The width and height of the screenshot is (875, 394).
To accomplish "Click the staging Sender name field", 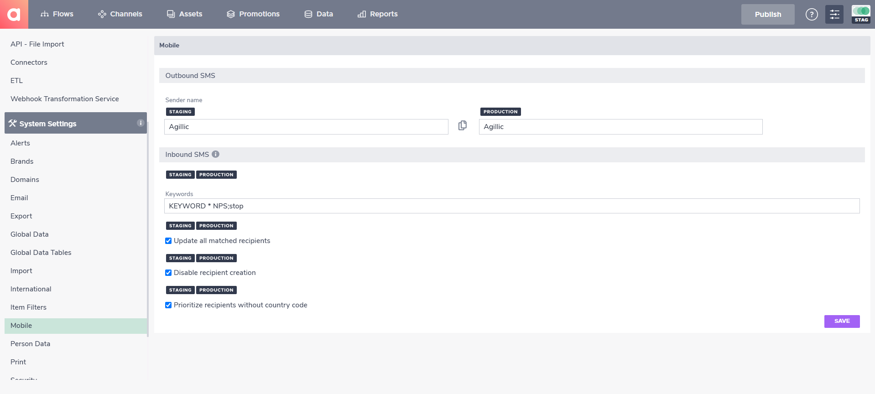I will 306,127.
